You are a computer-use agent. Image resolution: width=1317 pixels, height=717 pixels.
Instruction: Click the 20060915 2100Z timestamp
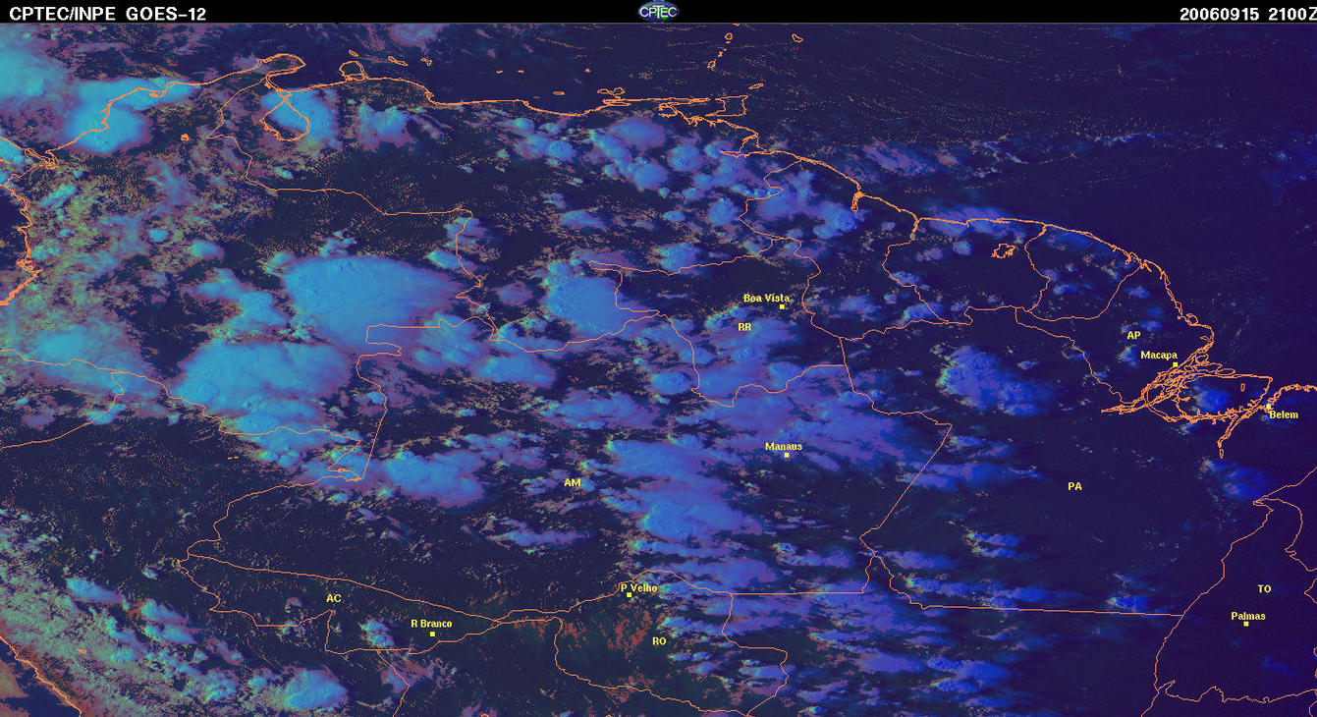click(1246, 13)
